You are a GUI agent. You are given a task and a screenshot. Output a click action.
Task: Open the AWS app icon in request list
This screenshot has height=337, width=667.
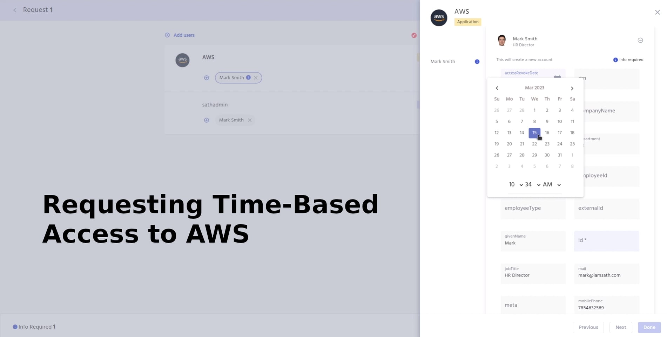tap(182, 60)
